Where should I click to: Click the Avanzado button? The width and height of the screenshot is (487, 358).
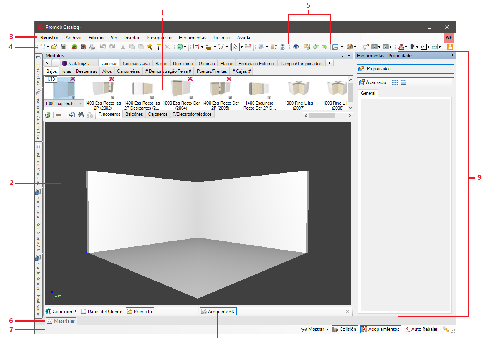373,82
